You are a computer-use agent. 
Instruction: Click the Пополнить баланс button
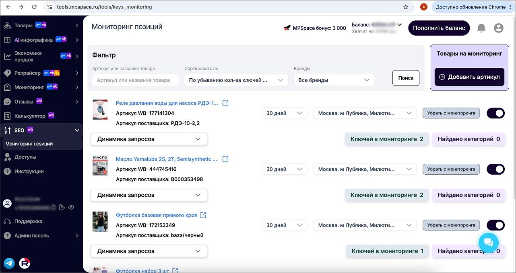[439, 28]
